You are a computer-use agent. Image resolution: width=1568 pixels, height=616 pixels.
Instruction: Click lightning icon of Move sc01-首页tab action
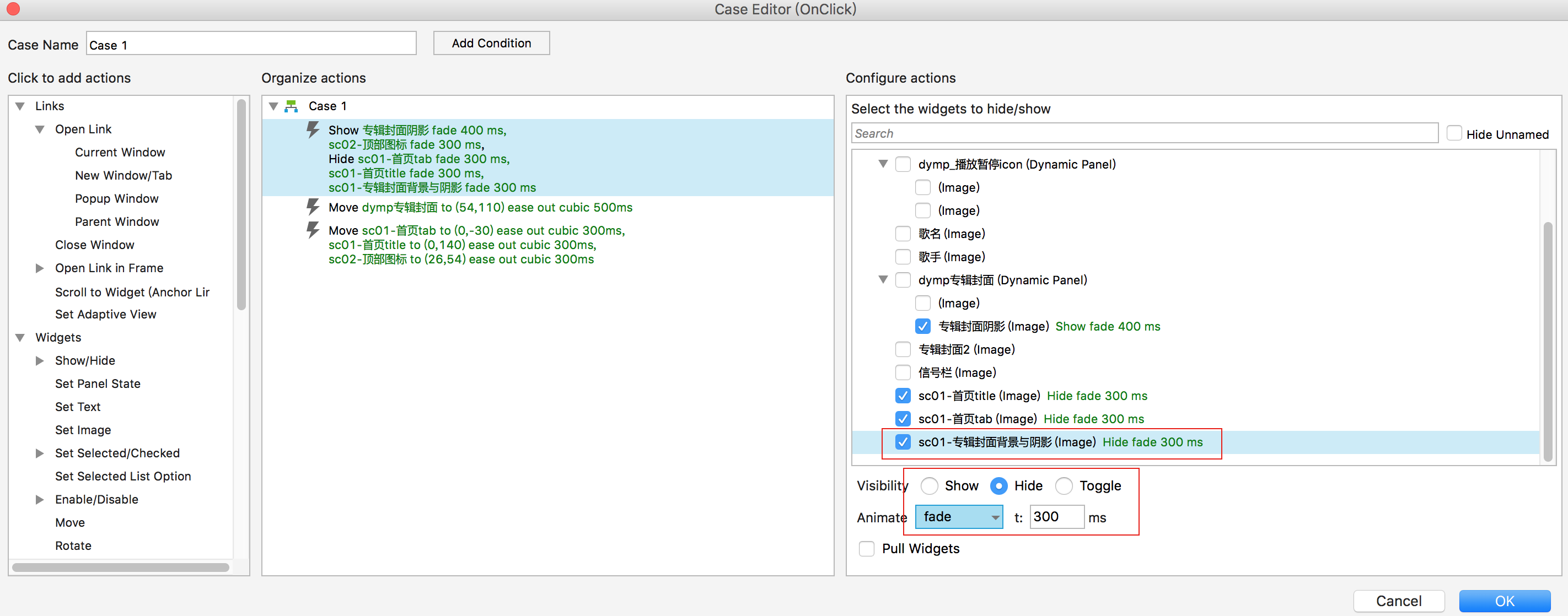pyautogui.click(x=312, y=230)
